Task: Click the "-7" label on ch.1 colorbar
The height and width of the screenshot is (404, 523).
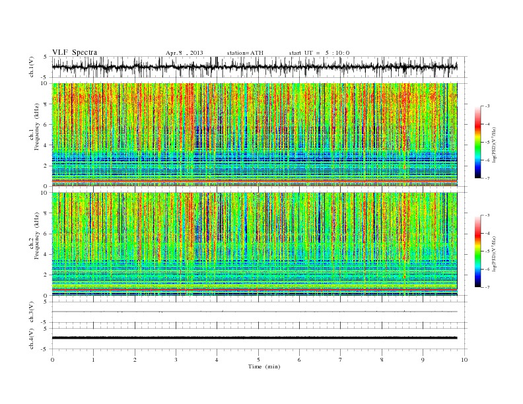Action: (x=487, y=178)
